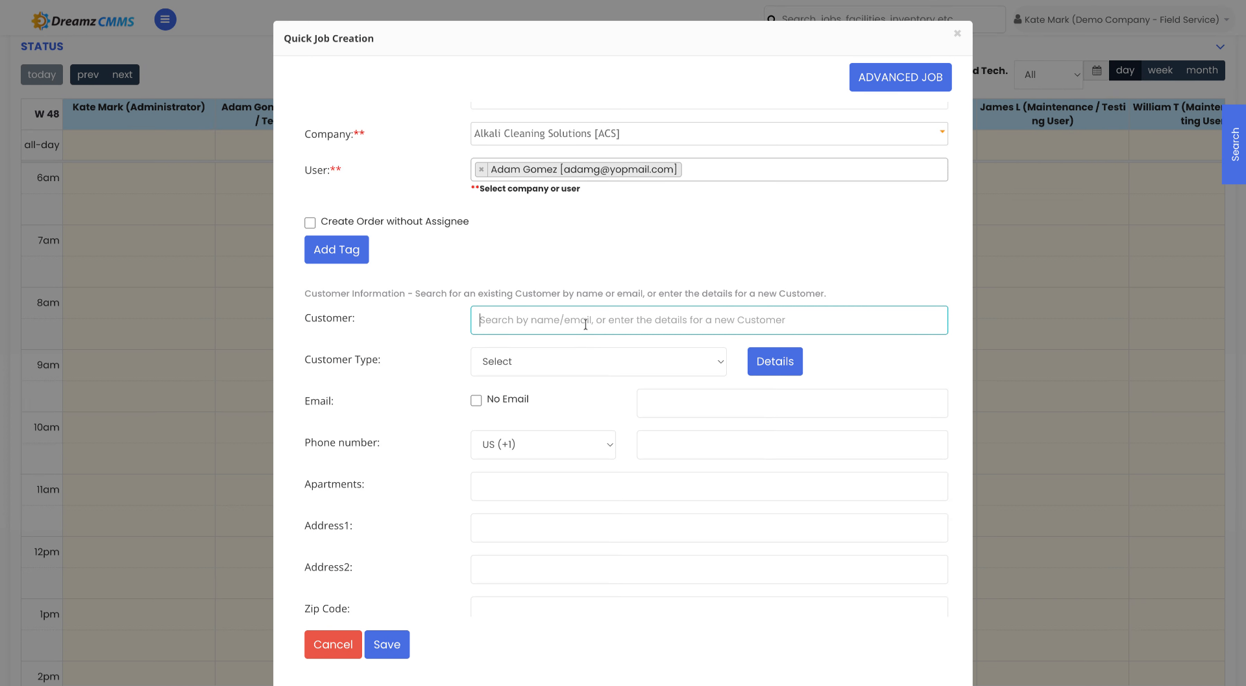Screen dimensions: 1246x686
Task: Switch calendar to week view
Action: (x=1160, y=70)
